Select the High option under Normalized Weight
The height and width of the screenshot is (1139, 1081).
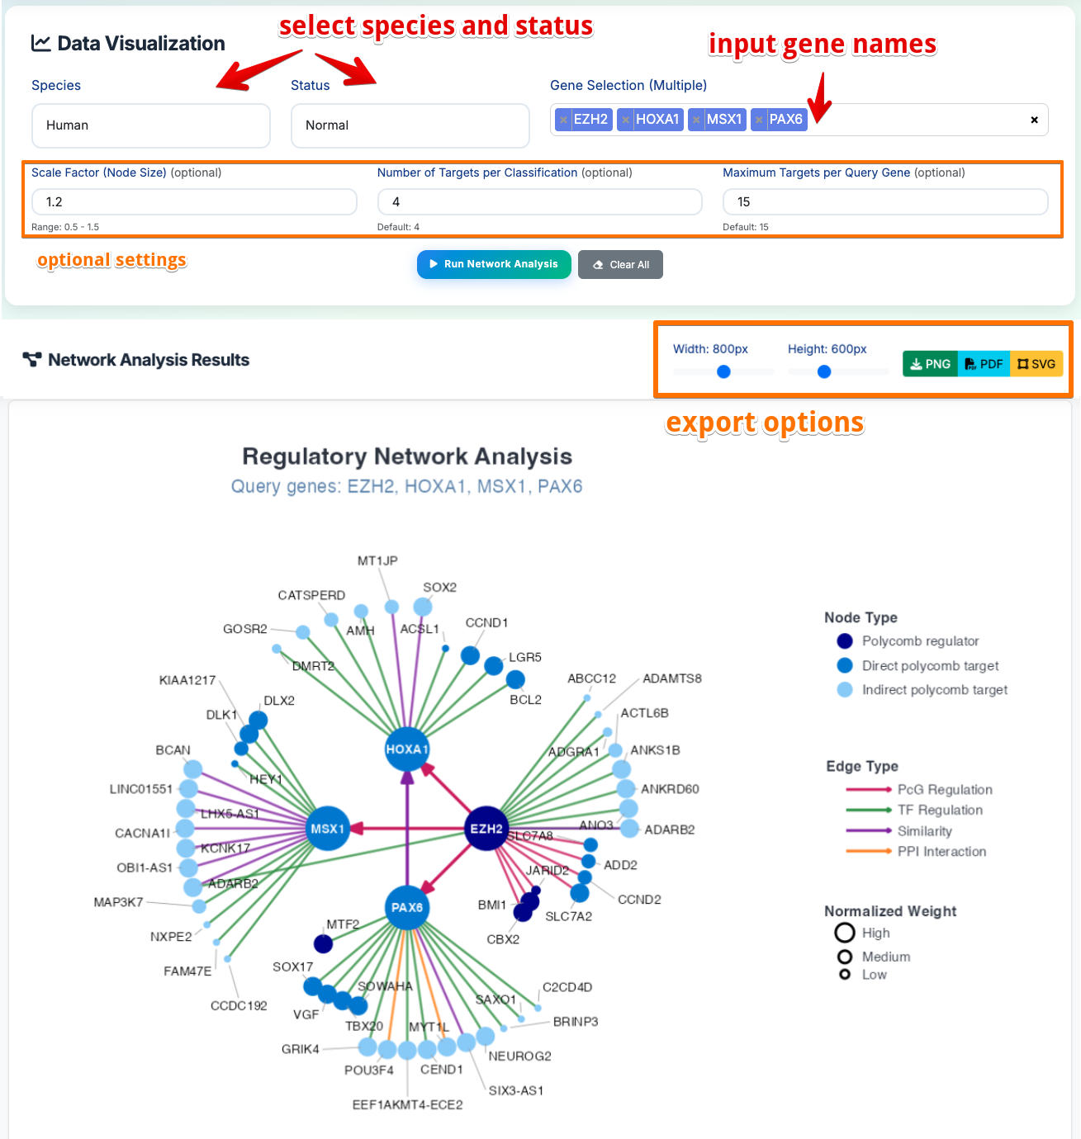click(x=845, y=933)
